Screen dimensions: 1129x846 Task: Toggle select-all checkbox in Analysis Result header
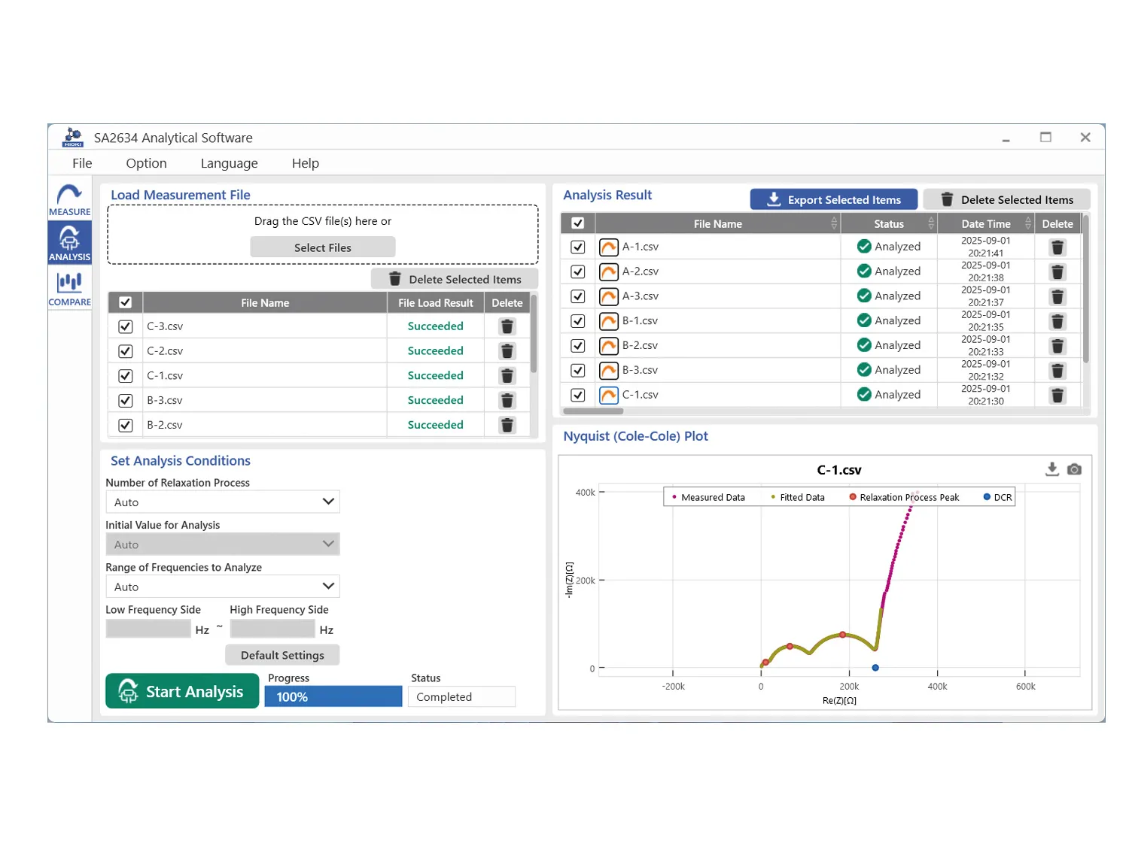(x=578, y=223)
